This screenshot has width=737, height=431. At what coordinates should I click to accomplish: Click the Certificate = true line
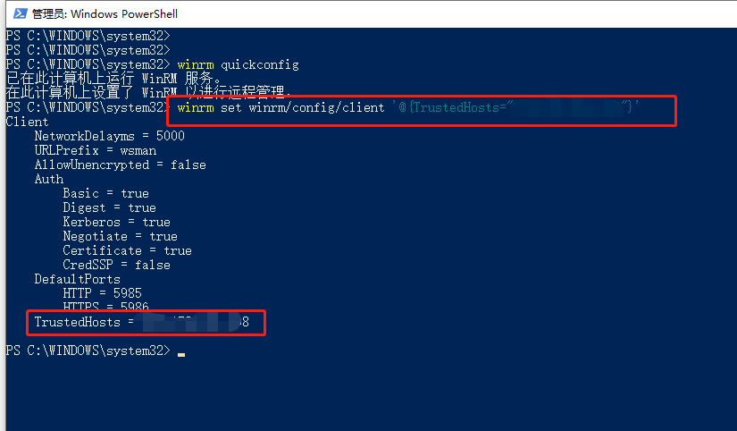tap(128, 250)
